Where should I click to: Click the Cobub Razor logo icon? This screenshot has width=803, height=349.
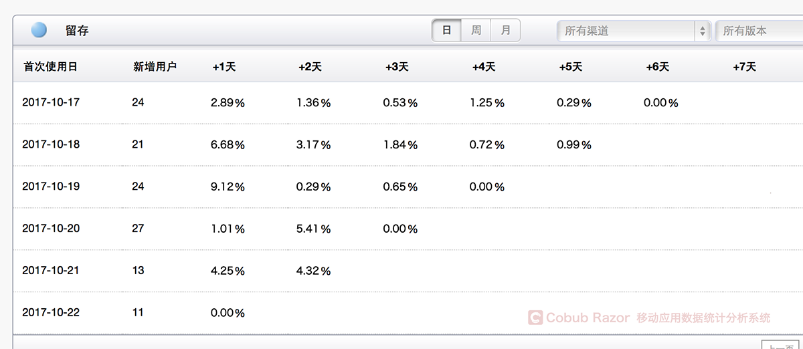tap(535, 318)
